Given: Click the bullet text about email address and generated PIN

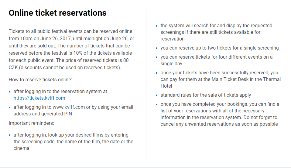Looking at the screenshot, I should [73, 110].
